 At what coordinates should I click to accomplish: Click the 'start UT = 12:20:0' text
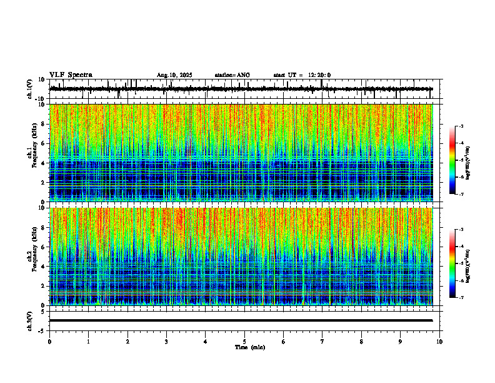pyautogui.click(x=302, y=75)
